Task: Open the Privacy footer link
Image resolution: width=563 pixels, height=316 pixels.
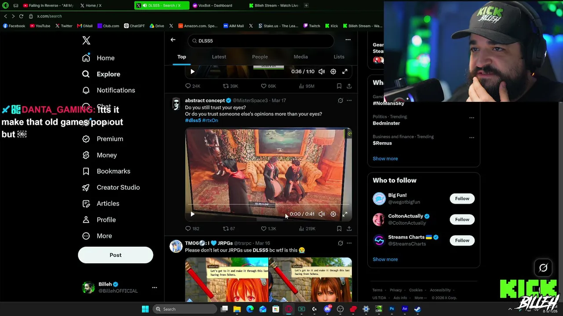Action: click(396, 290)
